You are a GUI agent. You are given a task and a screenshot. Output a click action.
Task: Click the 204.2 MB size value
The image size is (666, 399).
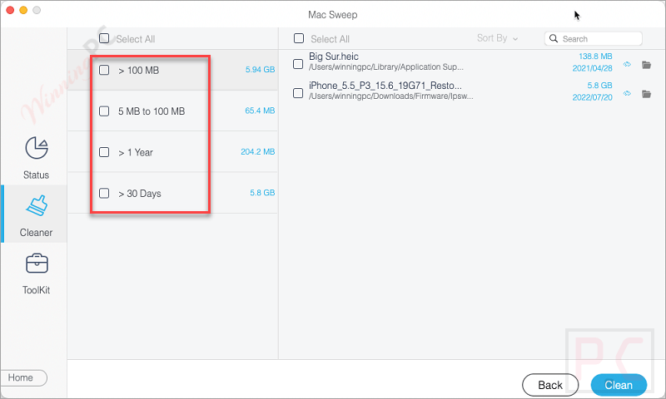[x=258, y=152]
